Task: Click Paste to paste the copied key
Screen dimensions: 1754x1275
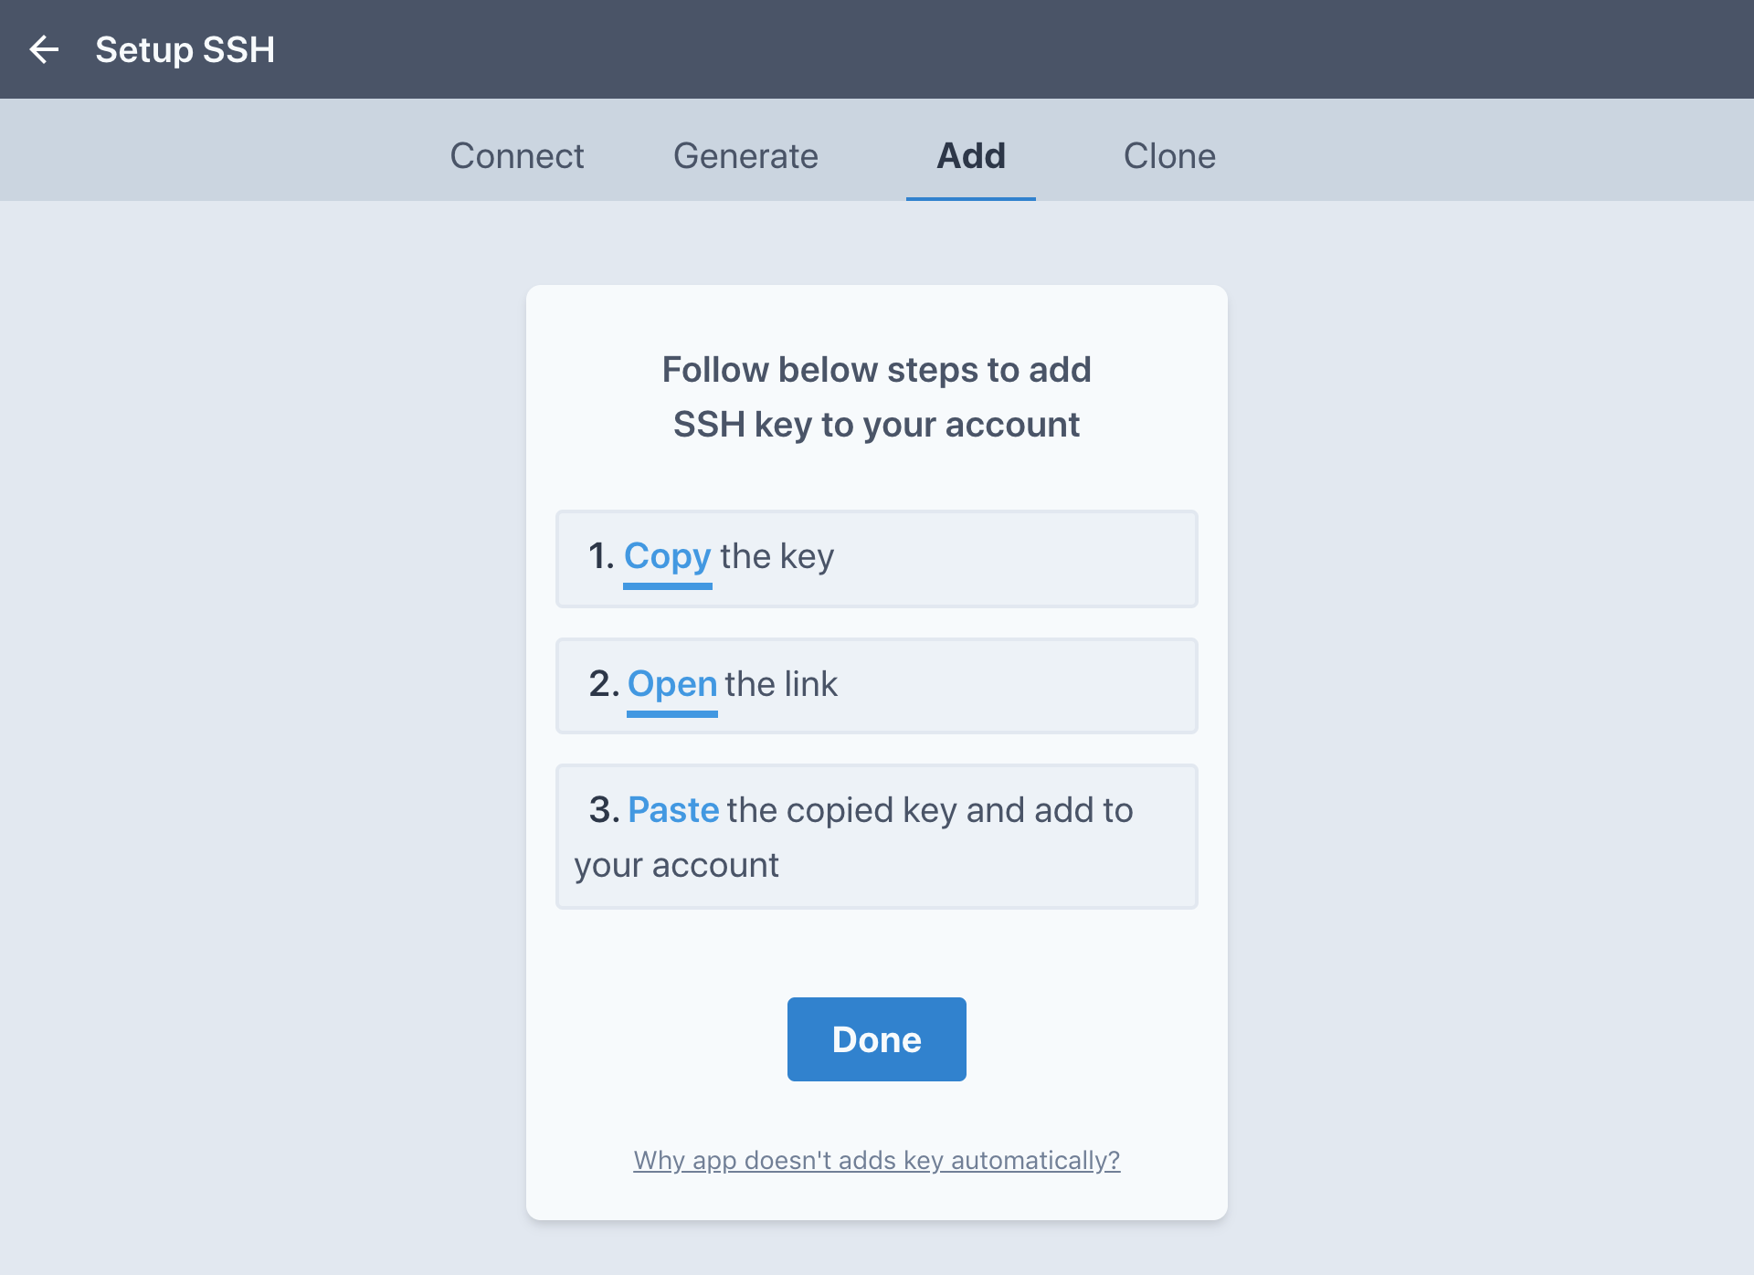Action: (x=674, y=809)
